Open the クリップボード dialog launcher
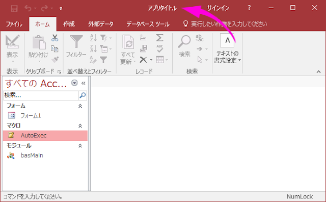This screenshot has height=202, width=326. pyautogui.click(x=60, y=72)
